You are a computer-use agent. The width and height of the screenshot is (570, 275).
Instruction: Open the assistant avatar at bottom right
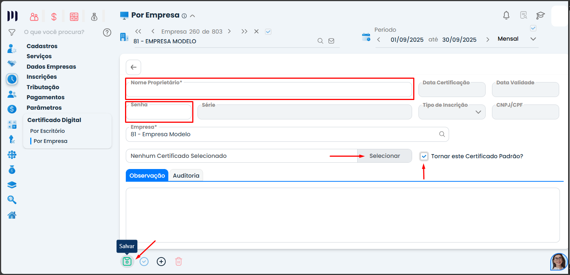(x=559, y=262)
